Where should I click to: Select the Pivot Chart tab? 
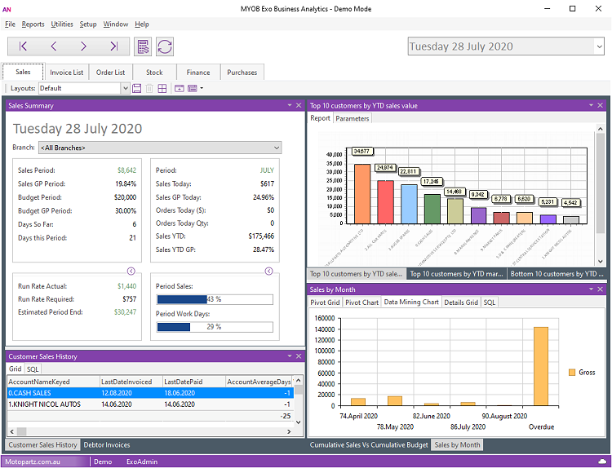coord(361,302)
